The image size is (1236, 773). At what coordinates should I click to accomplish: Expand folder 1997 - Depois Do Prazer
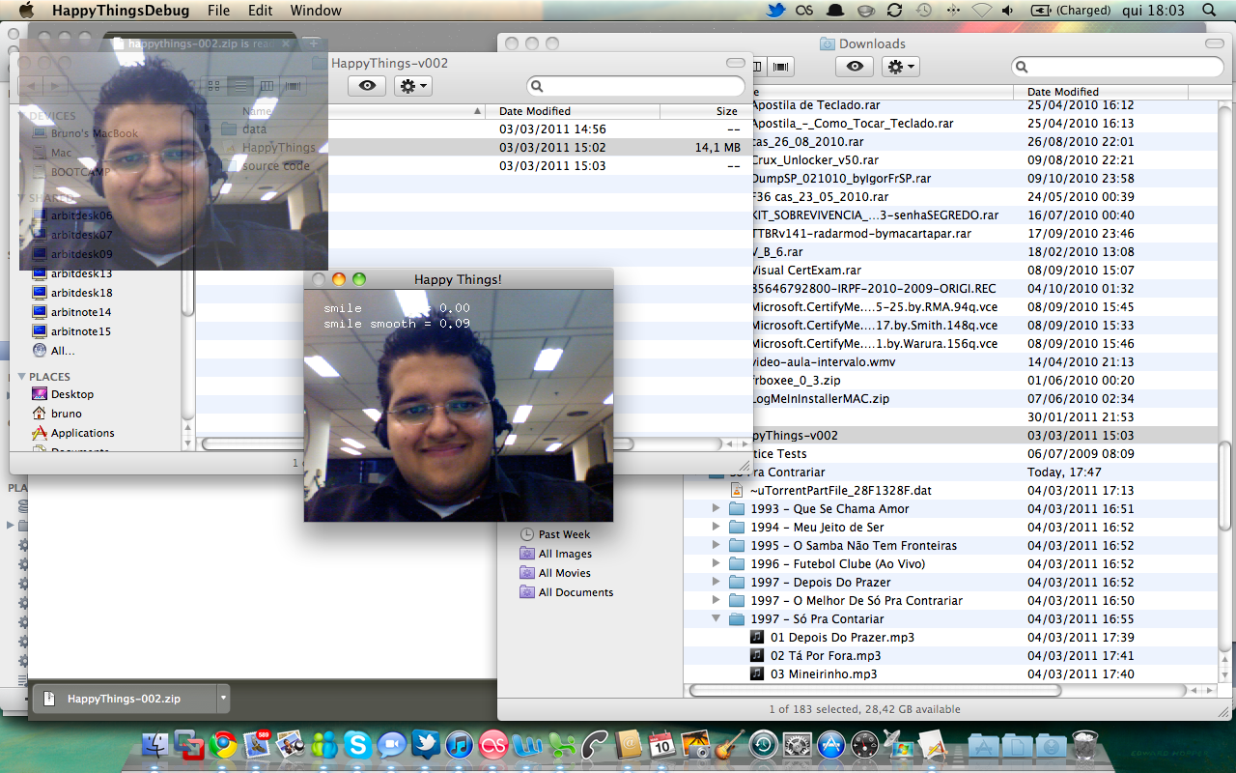[x=716, y=582]
